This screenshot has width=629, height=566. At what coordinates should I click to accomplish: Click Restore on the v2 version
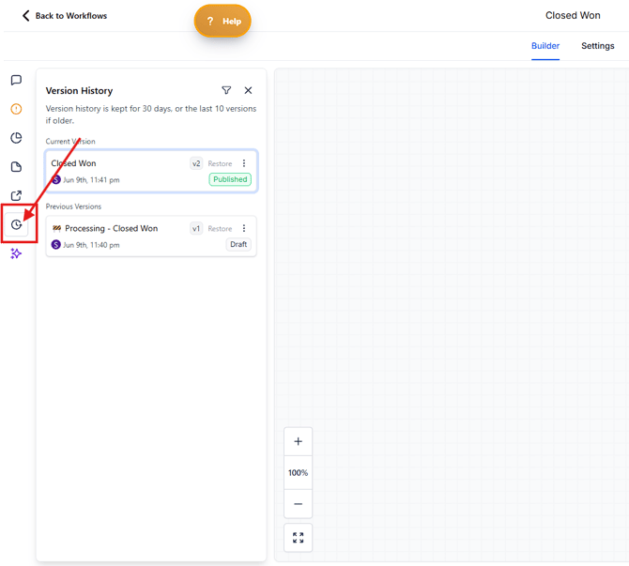(x=220, y=163)
